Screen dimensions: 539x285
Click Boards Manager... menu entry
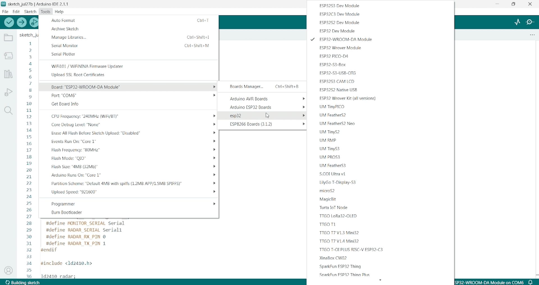tap(262, 86)
